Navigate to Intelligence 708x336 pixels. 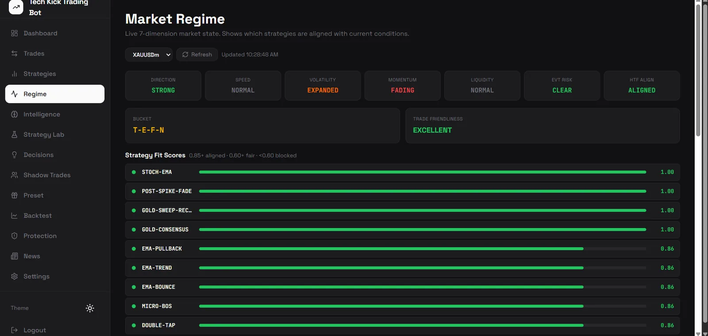pyautogui.click(x=55, y=114)
